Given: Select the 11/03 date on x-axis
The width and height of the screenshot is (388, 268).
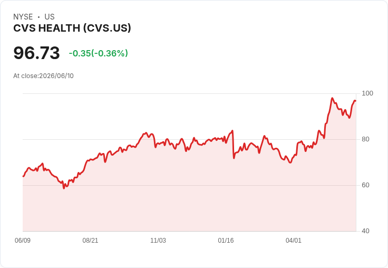Looking at the screenshot, I should pyautogui.click(x=158, y=240).
